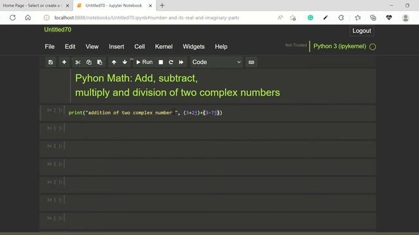Open the Grammarly extension green icon

pos(310,18)
